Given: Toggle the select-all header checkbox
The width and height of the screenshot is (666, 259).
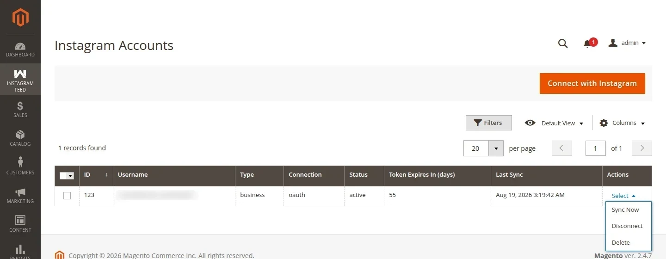Looking at the screenshot, I should (x=63, y=176).
